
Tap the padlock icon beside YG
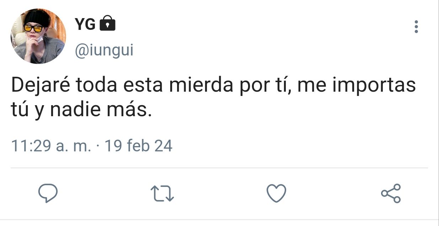[x=108, y=24]
